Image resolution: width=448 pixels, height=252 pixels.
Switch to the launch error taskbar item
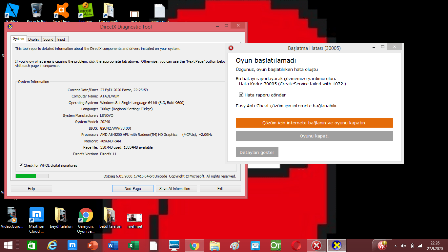316,245
